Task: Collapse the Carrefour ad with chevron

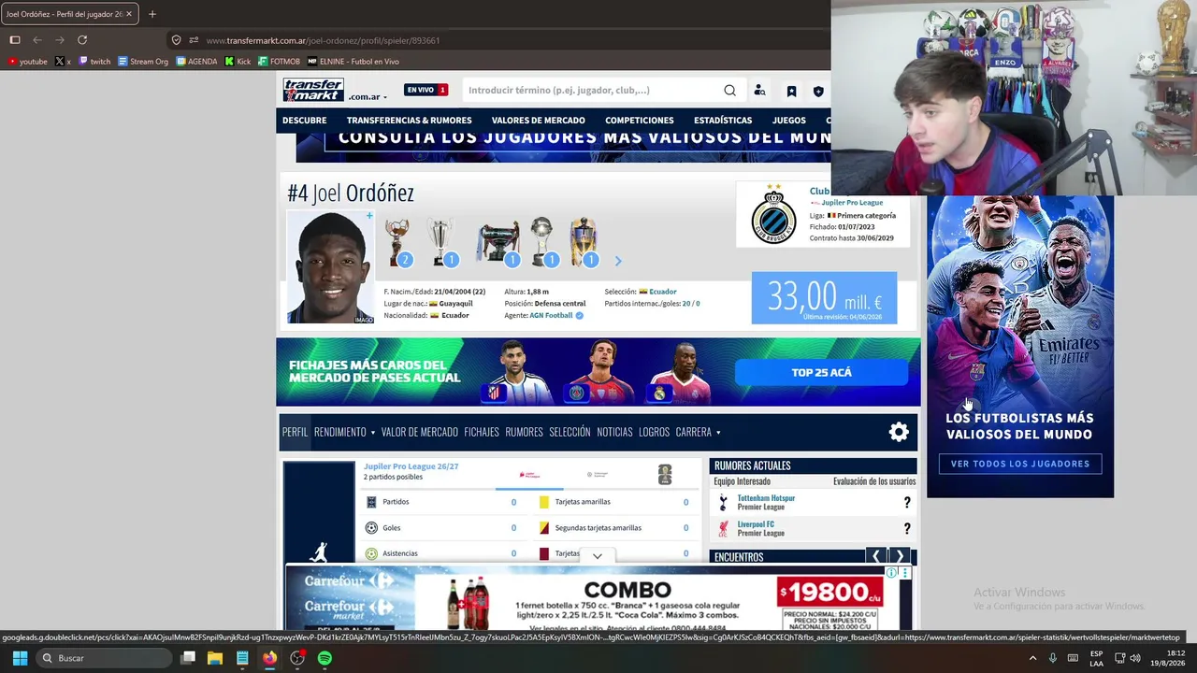Action: click(598, 556)
